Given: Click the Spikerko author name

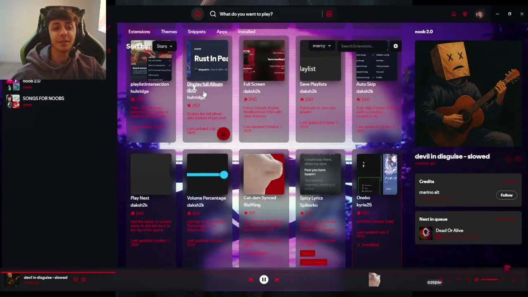Looking at the screenshot, I should click(309, 205).
